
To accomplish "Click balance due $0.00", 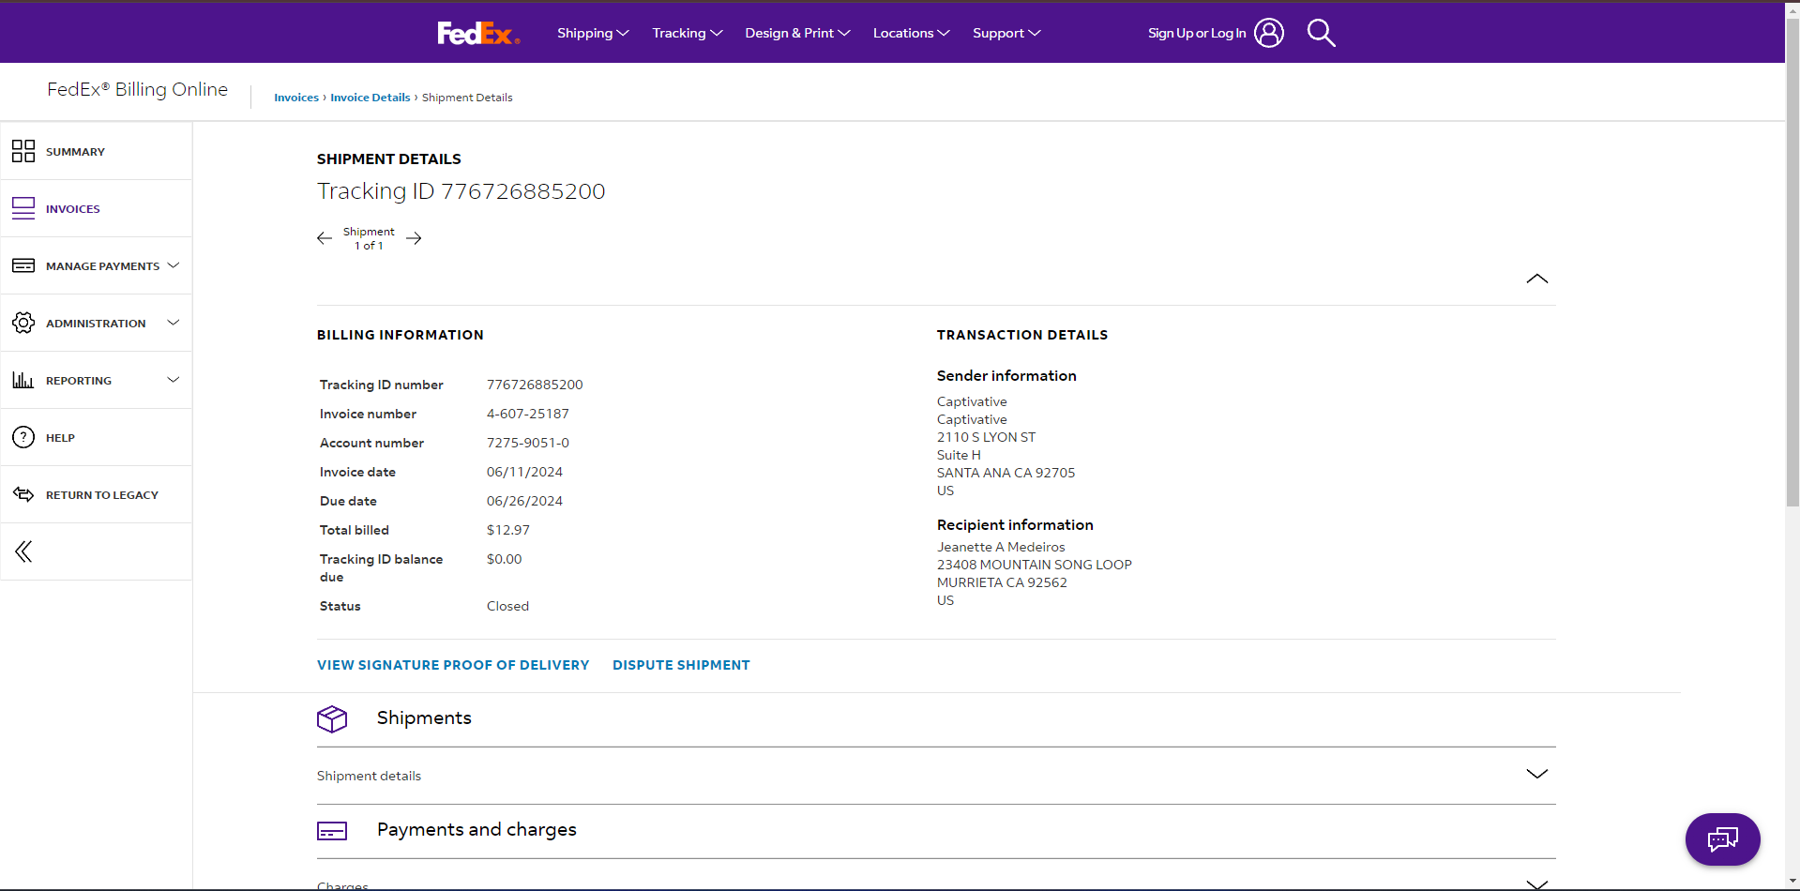I will [x=505, y=559].
